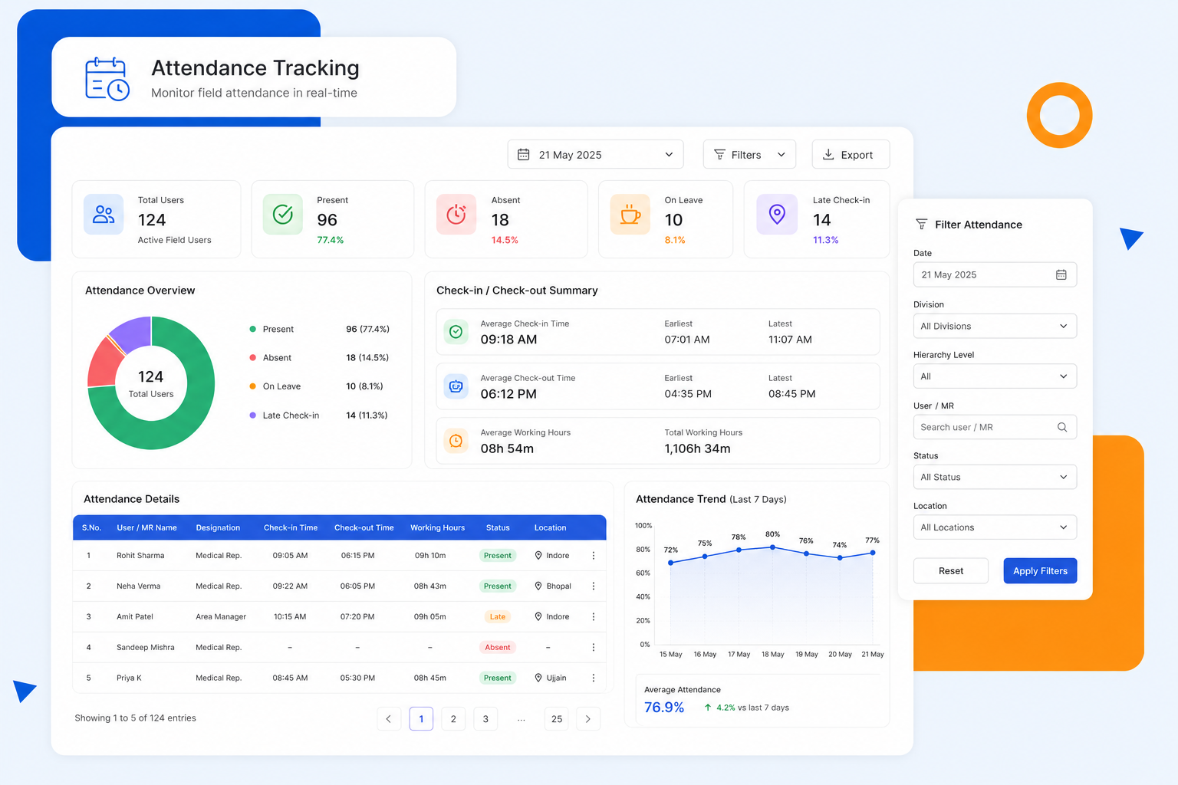This screenshot has height=785, width=1178.
Task: Expand the Filters dropdown
Action: coord(749,154)
